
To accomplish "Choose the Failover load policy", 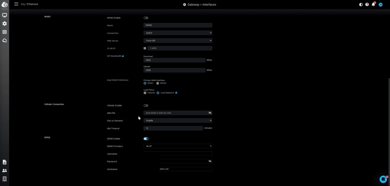I will pyautogui.click(x=145, y=93).
